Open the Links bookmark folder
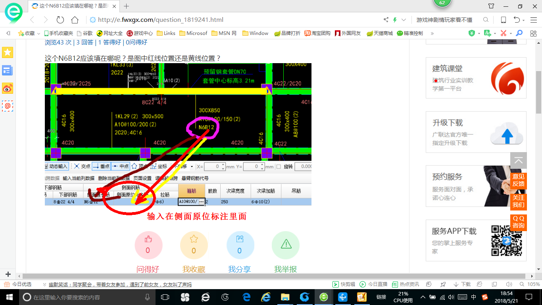The image size is (542, 305). pyautogui.click(x=166, y=33)
